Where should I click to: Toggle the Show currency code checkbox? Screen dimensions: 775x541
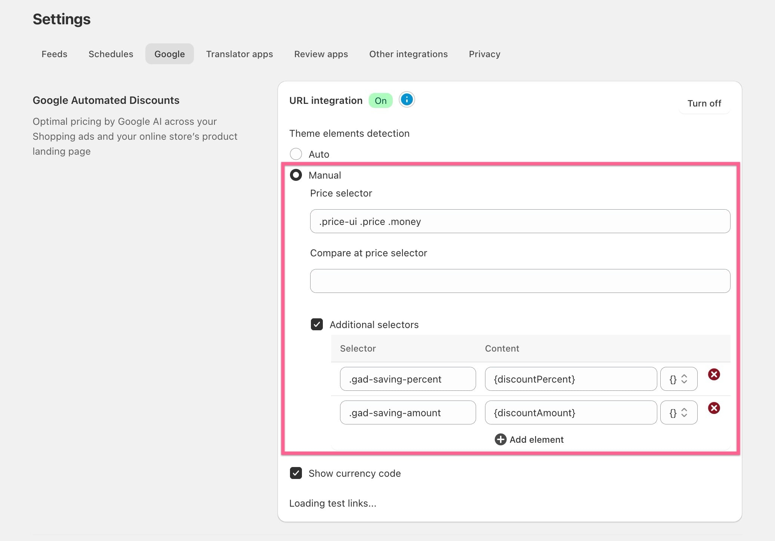click(x=296, y=473)
